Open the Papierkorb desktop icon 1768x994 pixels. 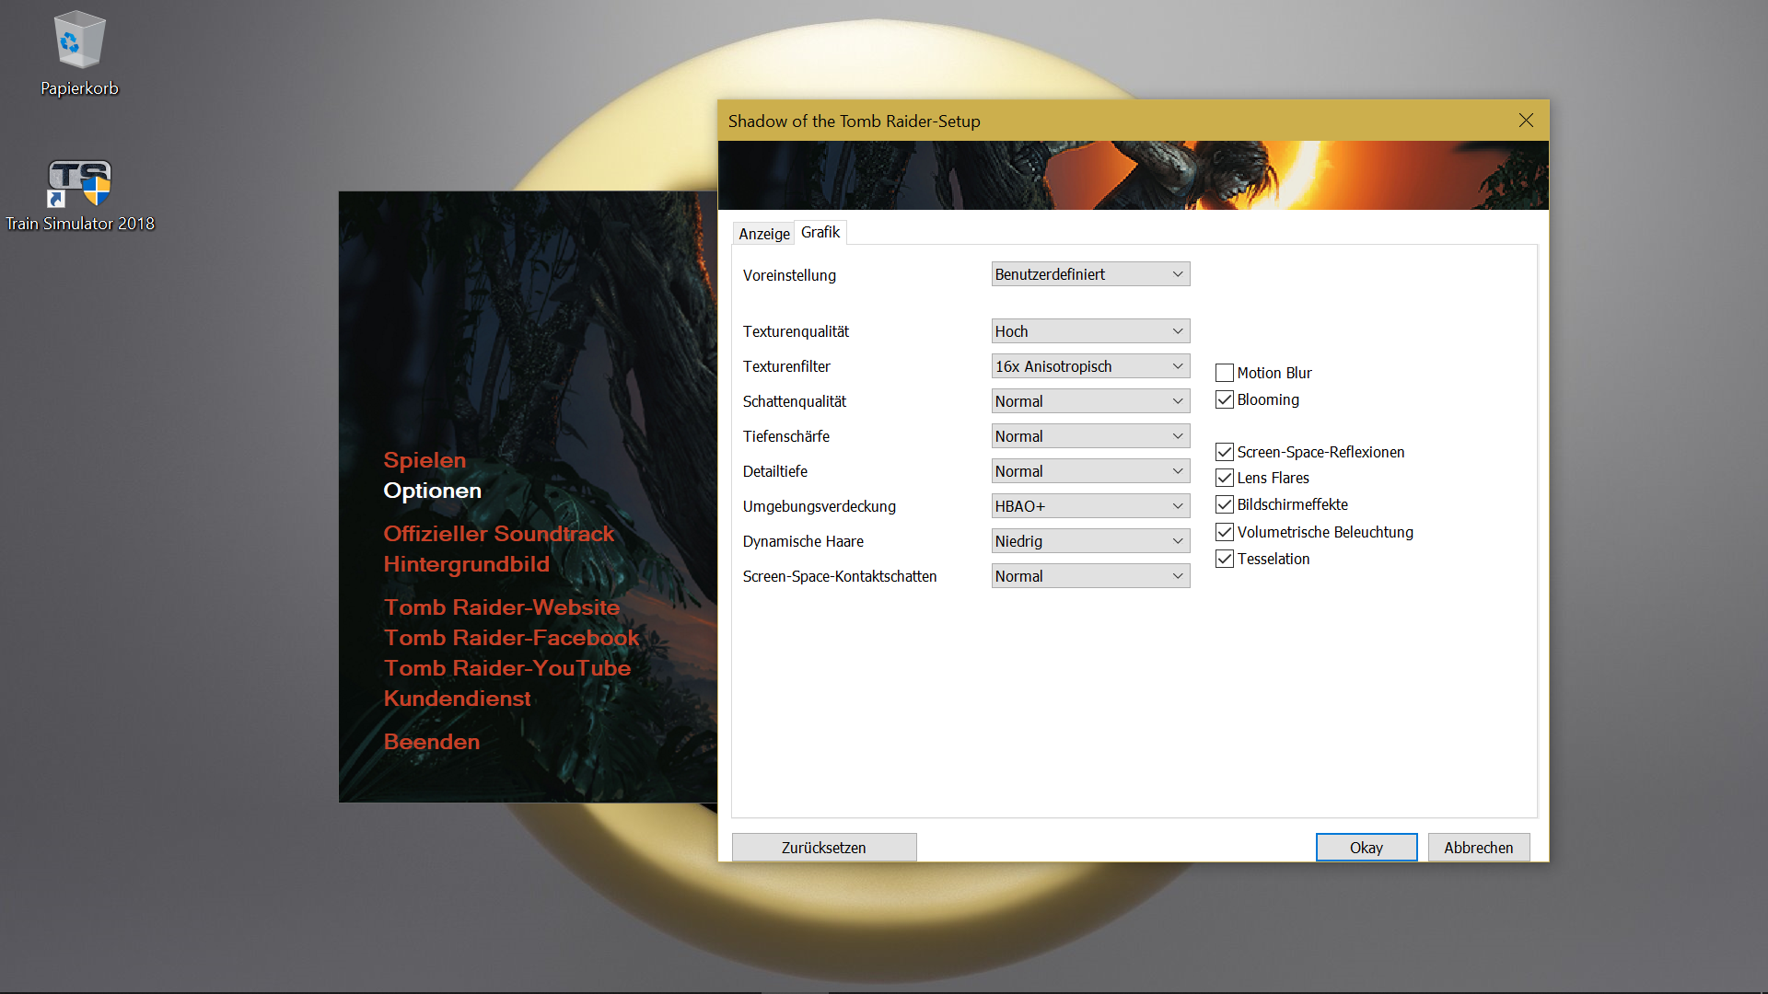[79, 41]
